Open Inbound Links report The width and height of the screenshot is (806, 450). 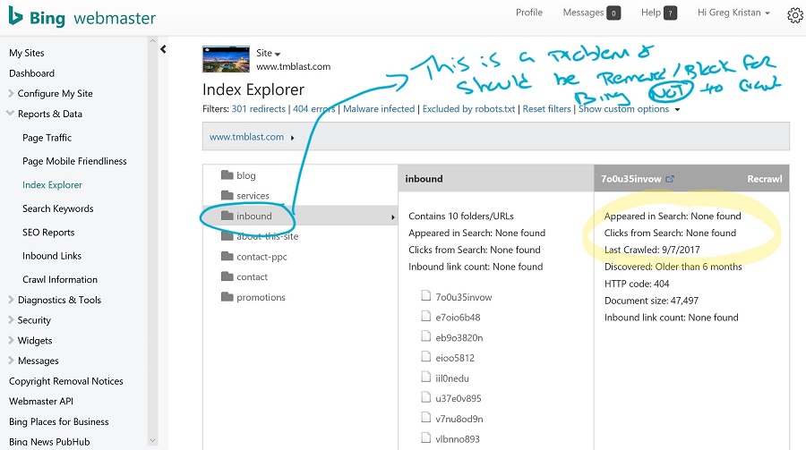click(52, 256)
